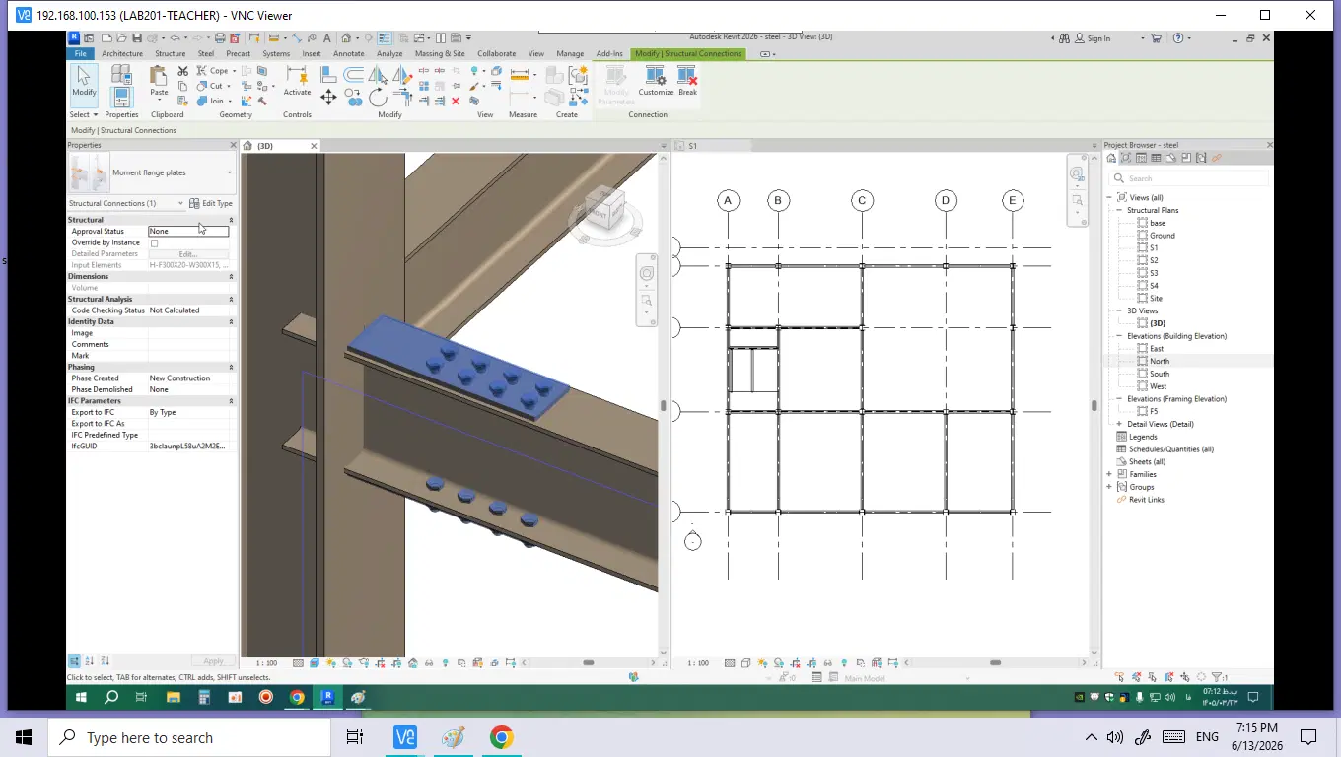Click the Project Browser search box
This screenshot has height=757, width=1341.
click(1188, 178)
